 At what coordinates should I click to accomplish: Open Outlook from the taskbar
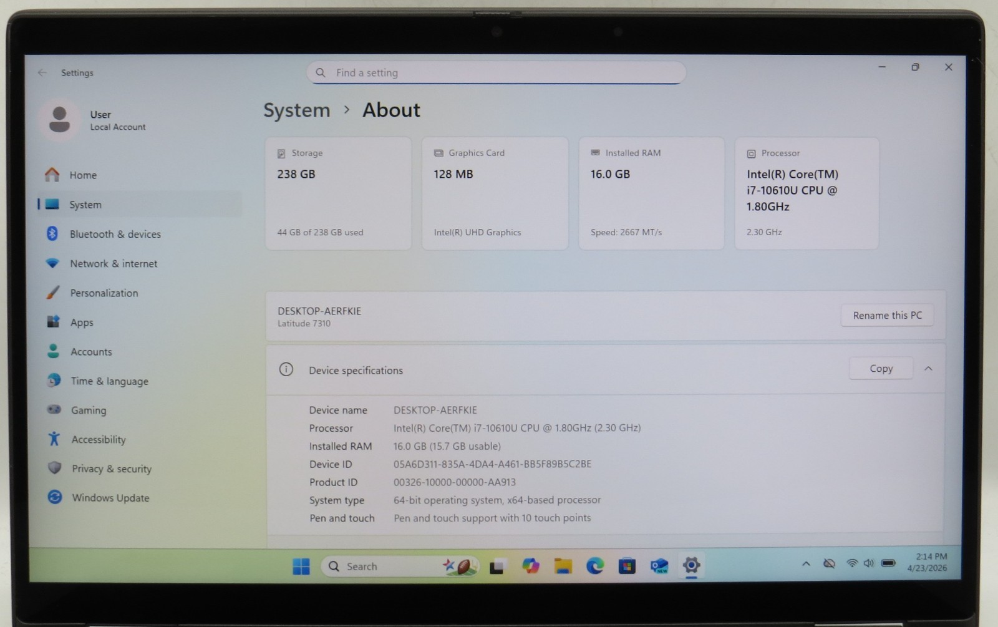(659, 566)
